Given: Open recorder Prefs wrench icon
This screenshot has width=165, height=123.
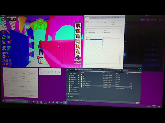Looking at the screenshot, I should coord(59,72).
